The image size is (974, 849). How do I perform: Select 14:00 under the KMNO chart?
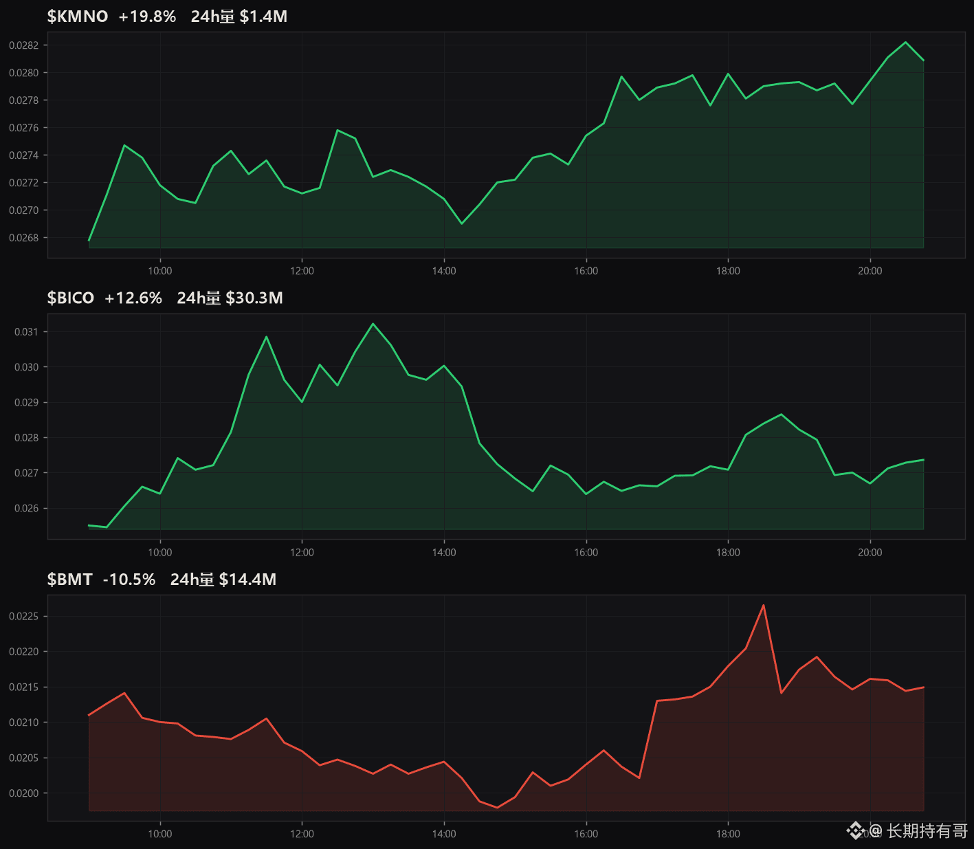pyautogui.click(x=444, y=271)
